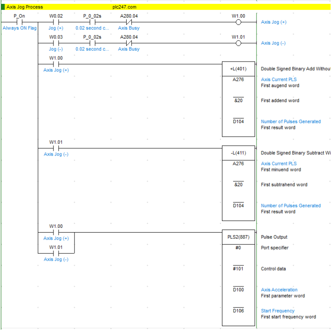Select the W0.02 Jog (+) contact
The width and height of the screenshot is (331, 330).
pos(56,22)
